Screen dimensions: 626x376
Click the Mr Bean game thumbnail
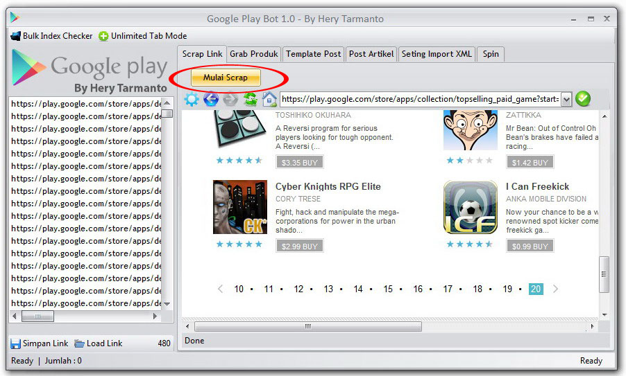471,130
